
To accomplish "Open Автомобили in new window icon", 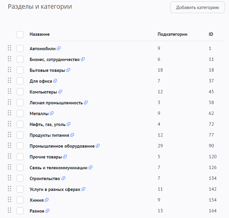I will coord(59,48).
